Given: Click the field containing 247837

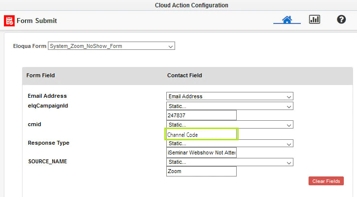Looking at the screenshot, I should coord(201,115).
